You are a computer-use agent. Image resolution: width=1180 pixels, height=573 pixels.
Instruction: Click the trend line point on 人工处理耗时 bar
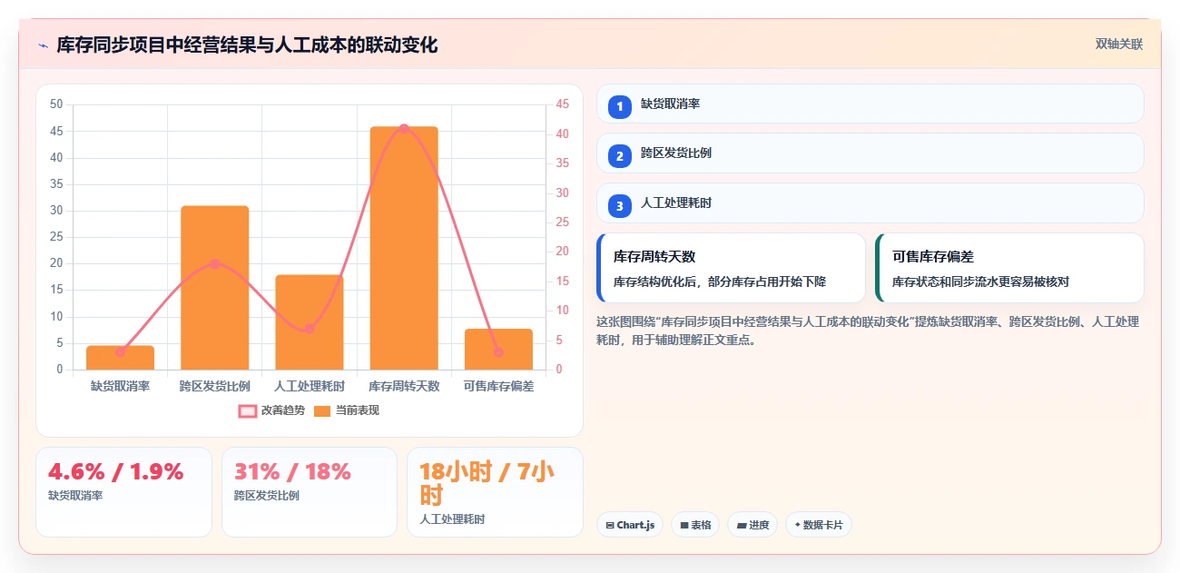310,329
